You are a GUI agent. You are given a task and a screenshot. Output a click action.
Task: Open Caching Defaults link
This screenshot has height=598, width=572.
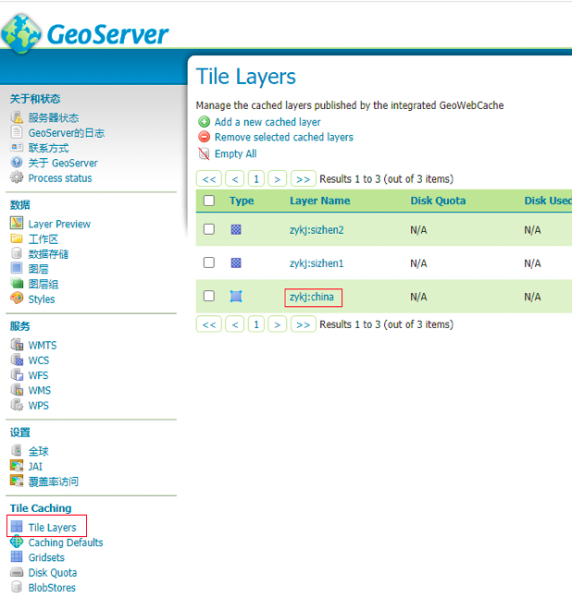tap(65, 543)
